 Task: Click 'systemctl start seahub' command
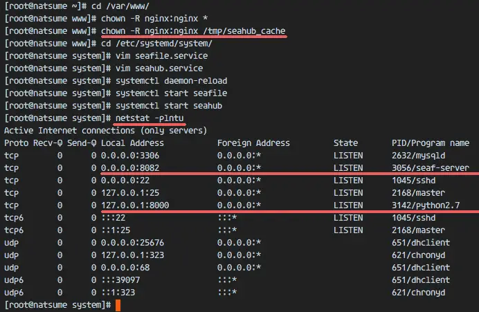[169, 106]
